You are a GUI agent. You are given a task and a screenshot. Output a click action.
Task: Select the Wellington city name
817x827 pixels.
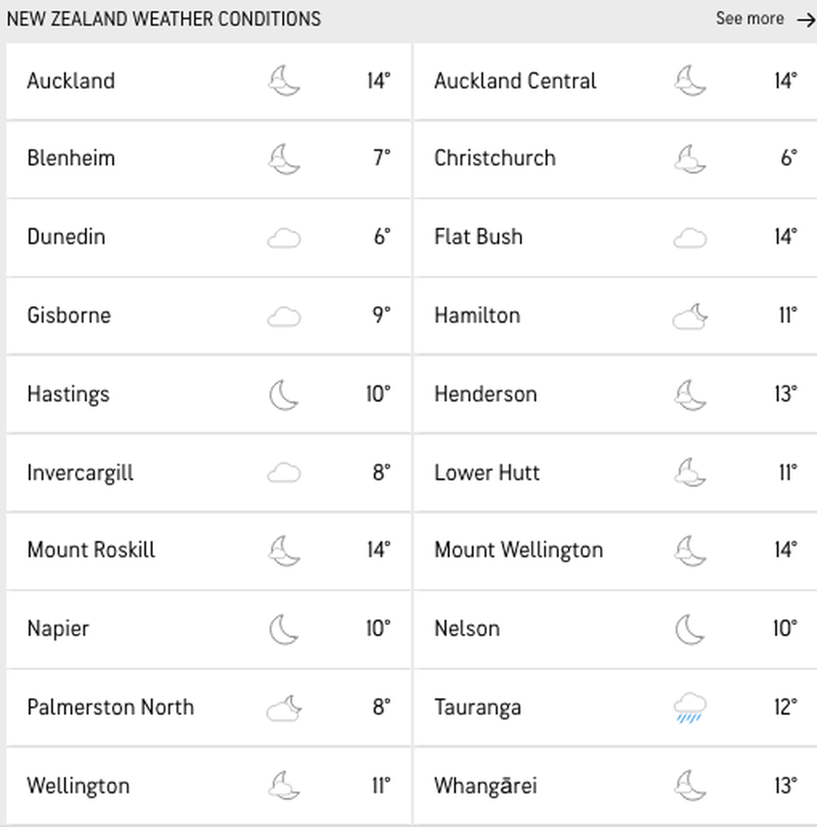(78, 786)
